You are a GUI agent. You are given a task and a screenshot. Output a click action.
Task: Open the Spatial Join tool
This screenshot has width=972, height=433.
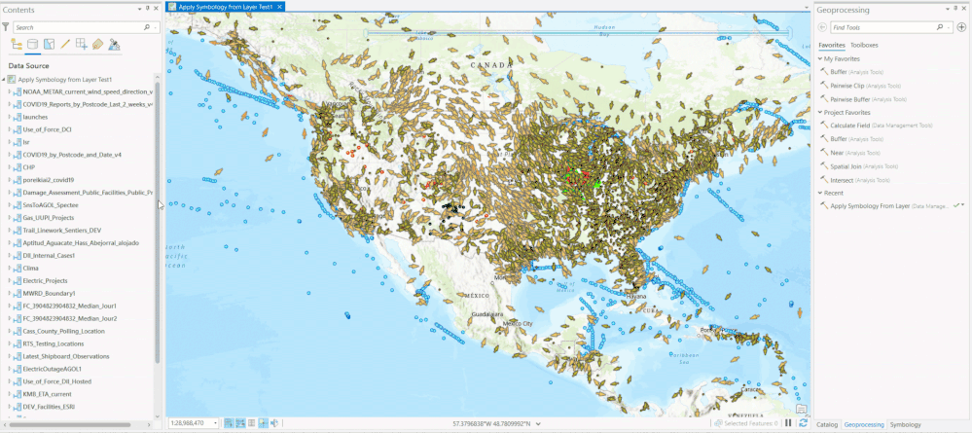846,166
